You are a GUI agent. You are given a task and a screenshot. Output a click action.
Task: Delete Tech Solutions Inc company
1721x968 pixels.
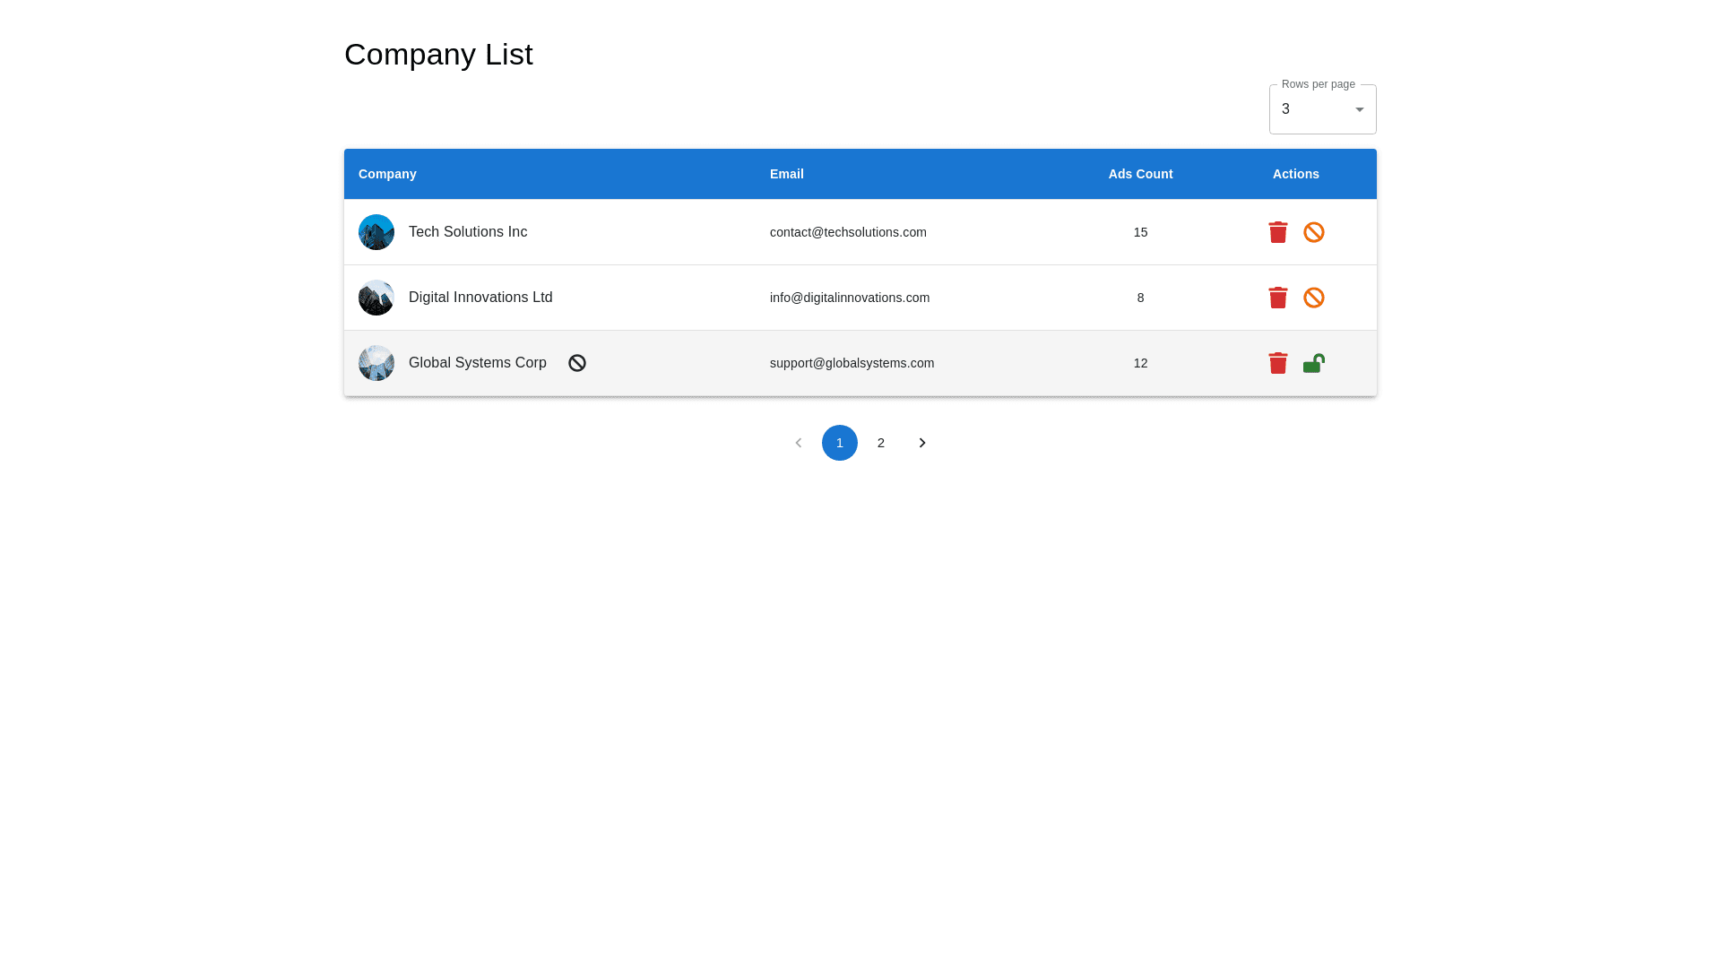click(1277, 232)
